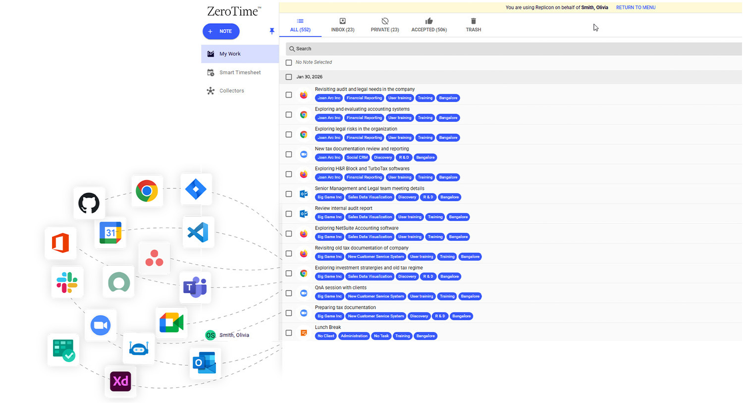Viewport: 743px width, 403px height.
Task: Click the Outlook integration icon in the cluster
Action: point(205,363)
